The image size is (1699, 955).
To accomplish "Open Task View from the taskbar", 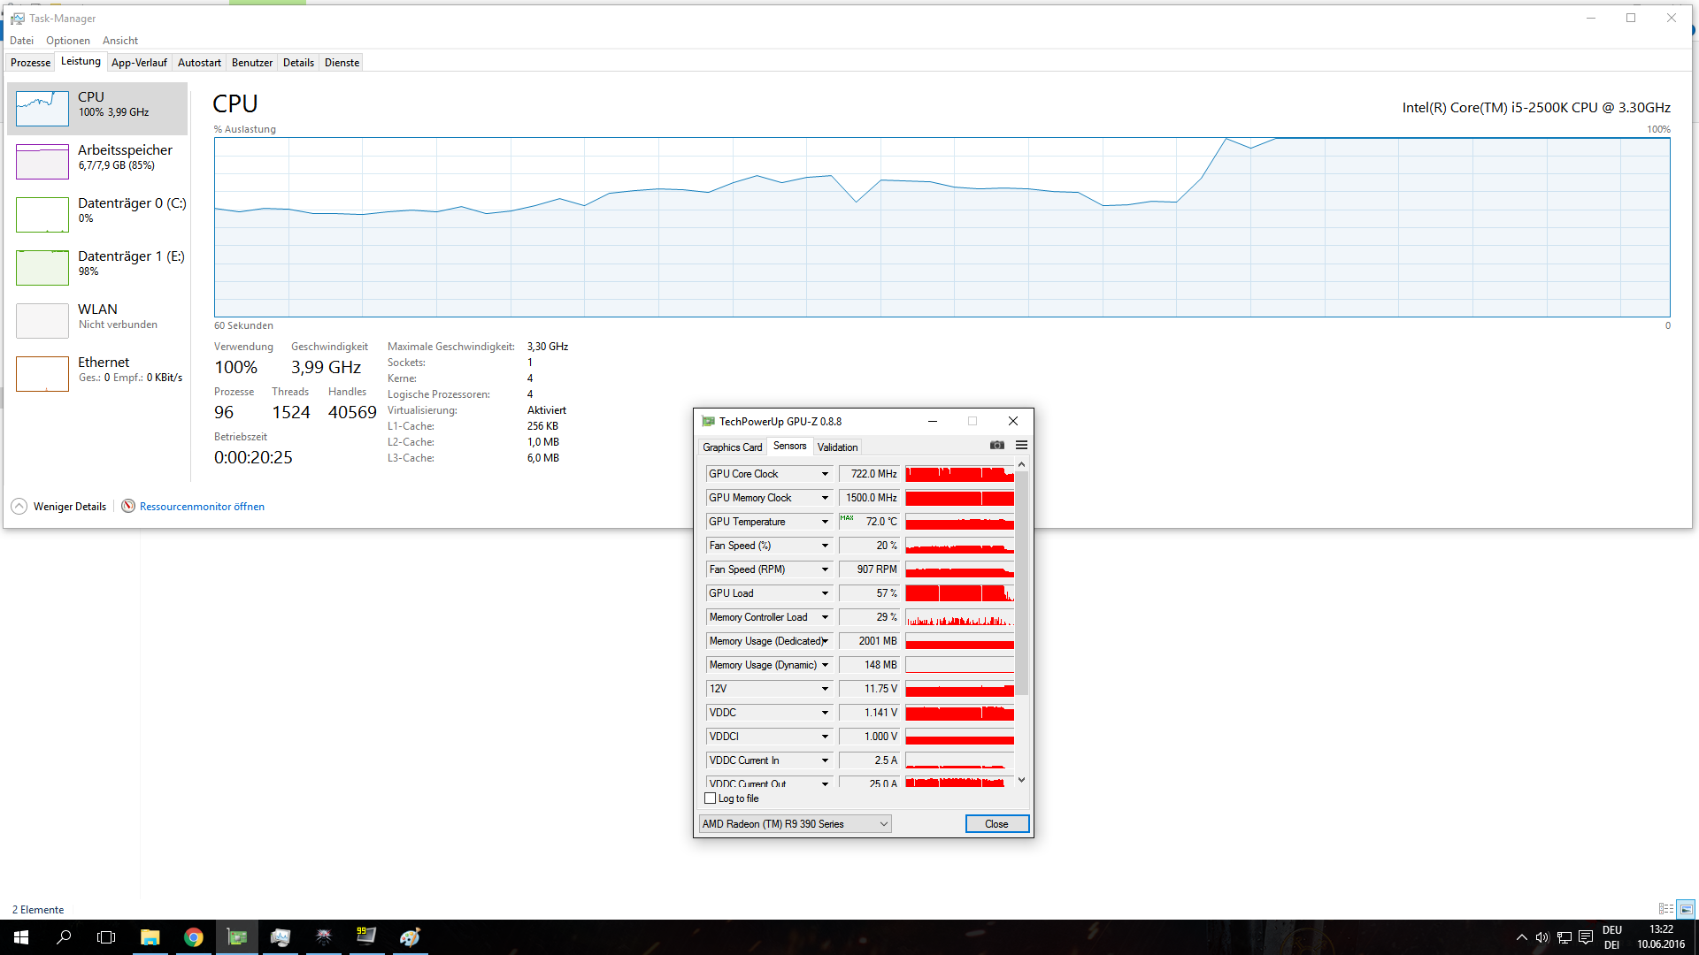I will (106, 937).
